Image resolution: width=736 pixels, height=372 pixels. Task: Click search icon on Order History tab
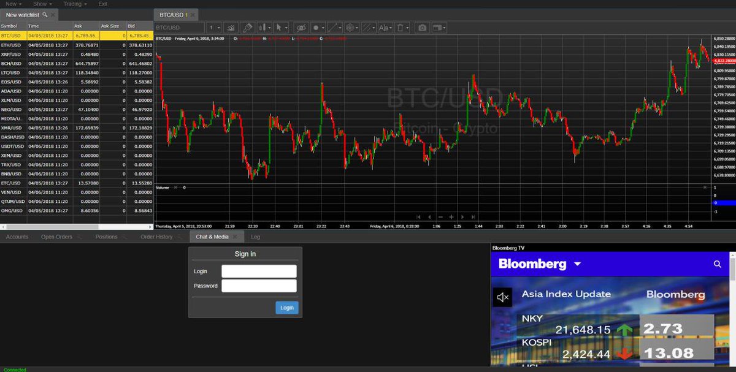179,237
